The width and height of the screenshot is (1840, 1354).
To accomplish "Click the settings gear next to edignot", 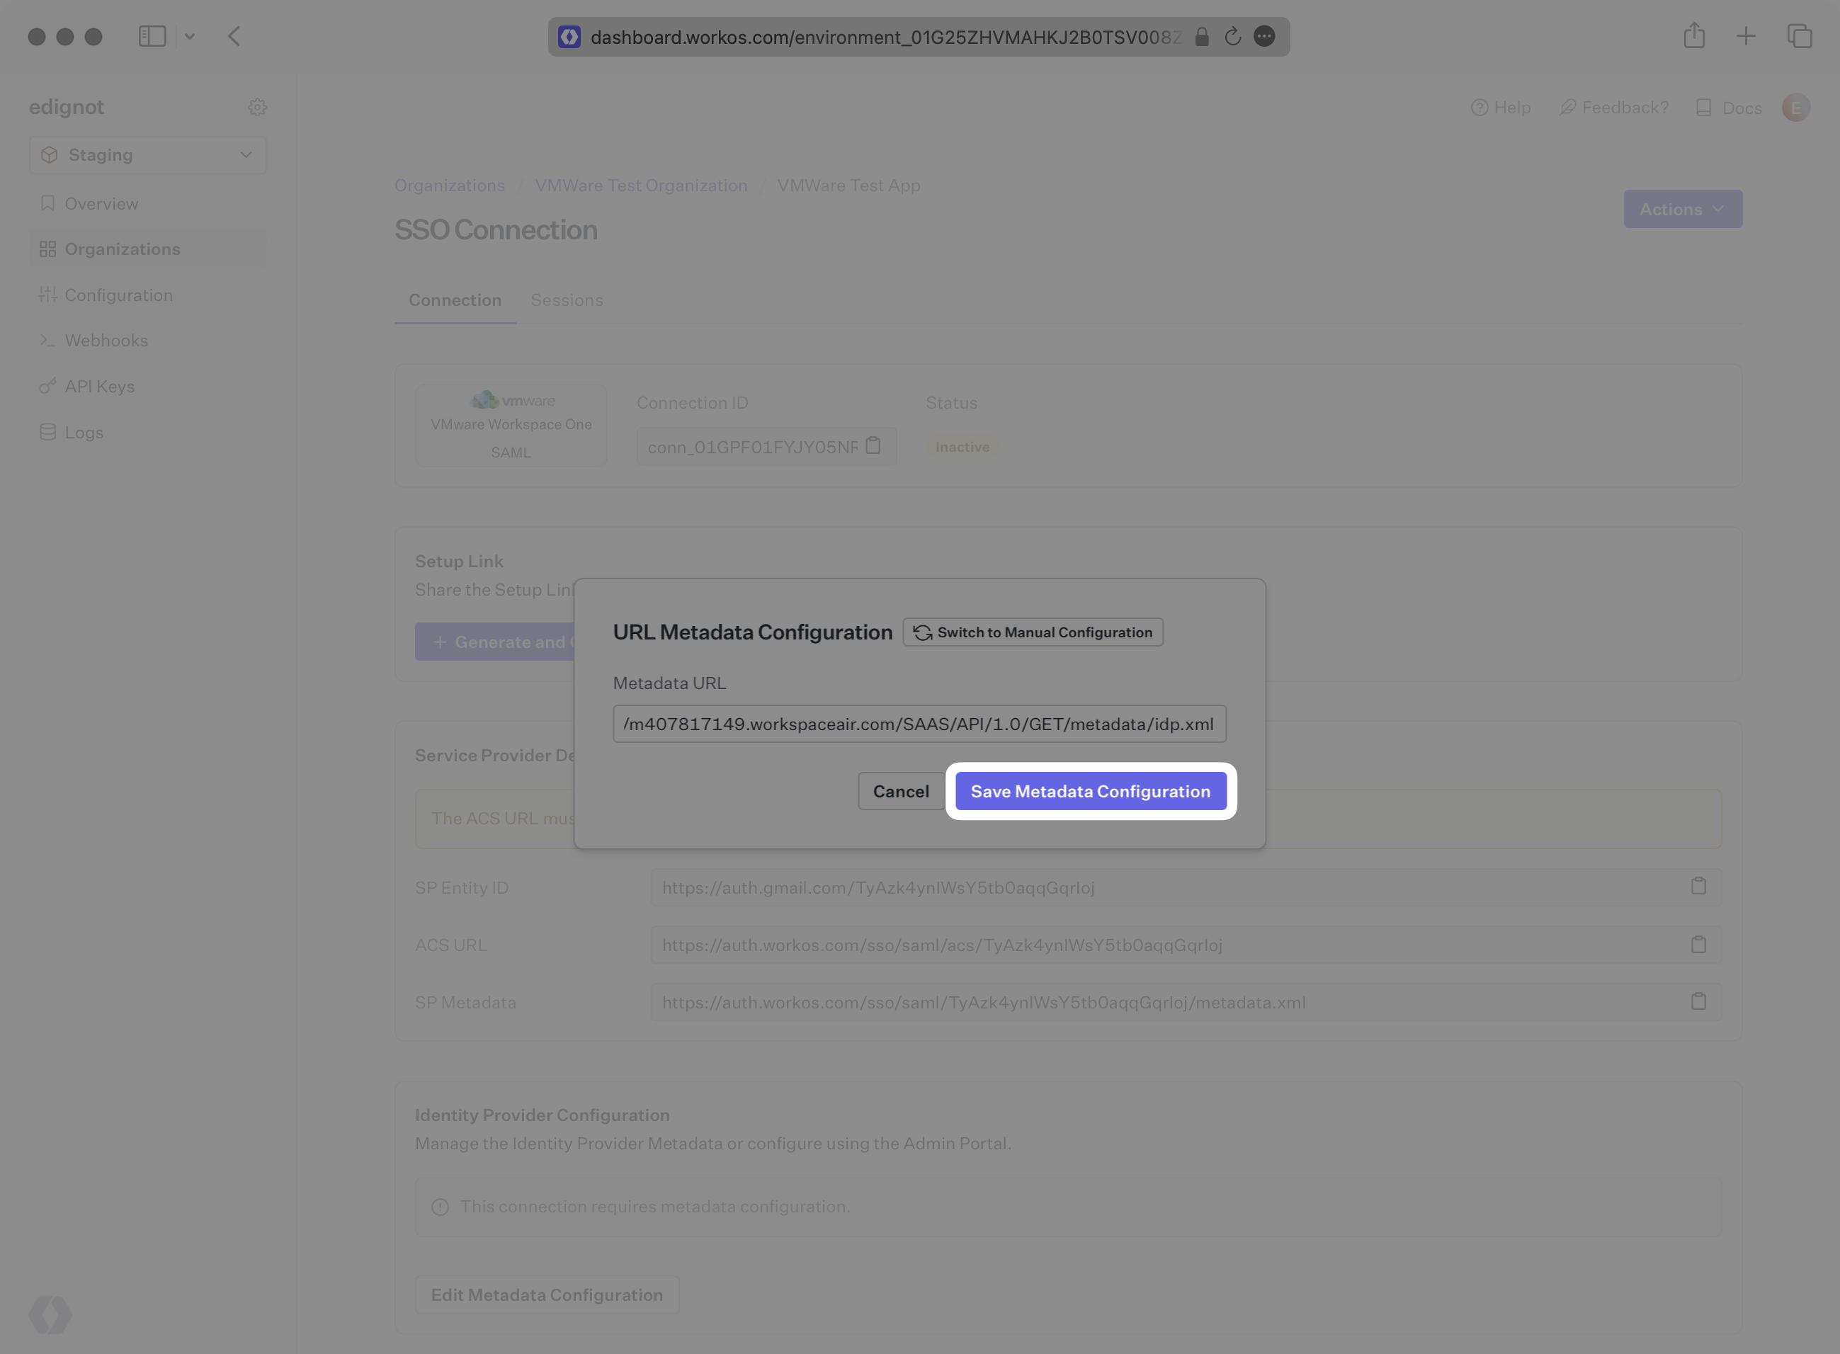I will (257, 108).
